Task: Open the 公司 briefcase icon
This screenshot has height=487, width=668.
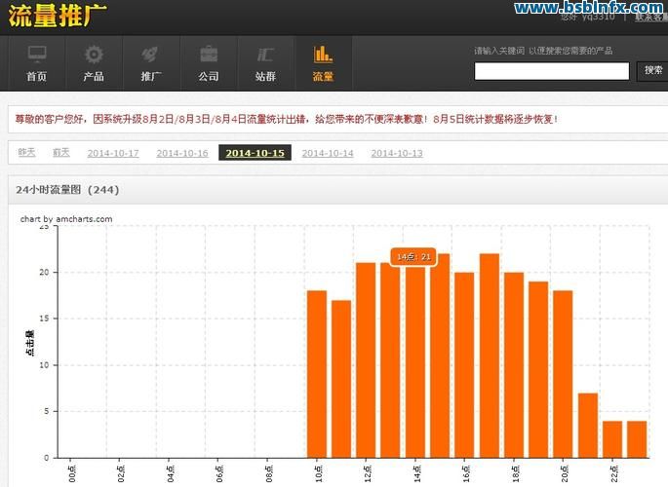Action: (209, 54)
